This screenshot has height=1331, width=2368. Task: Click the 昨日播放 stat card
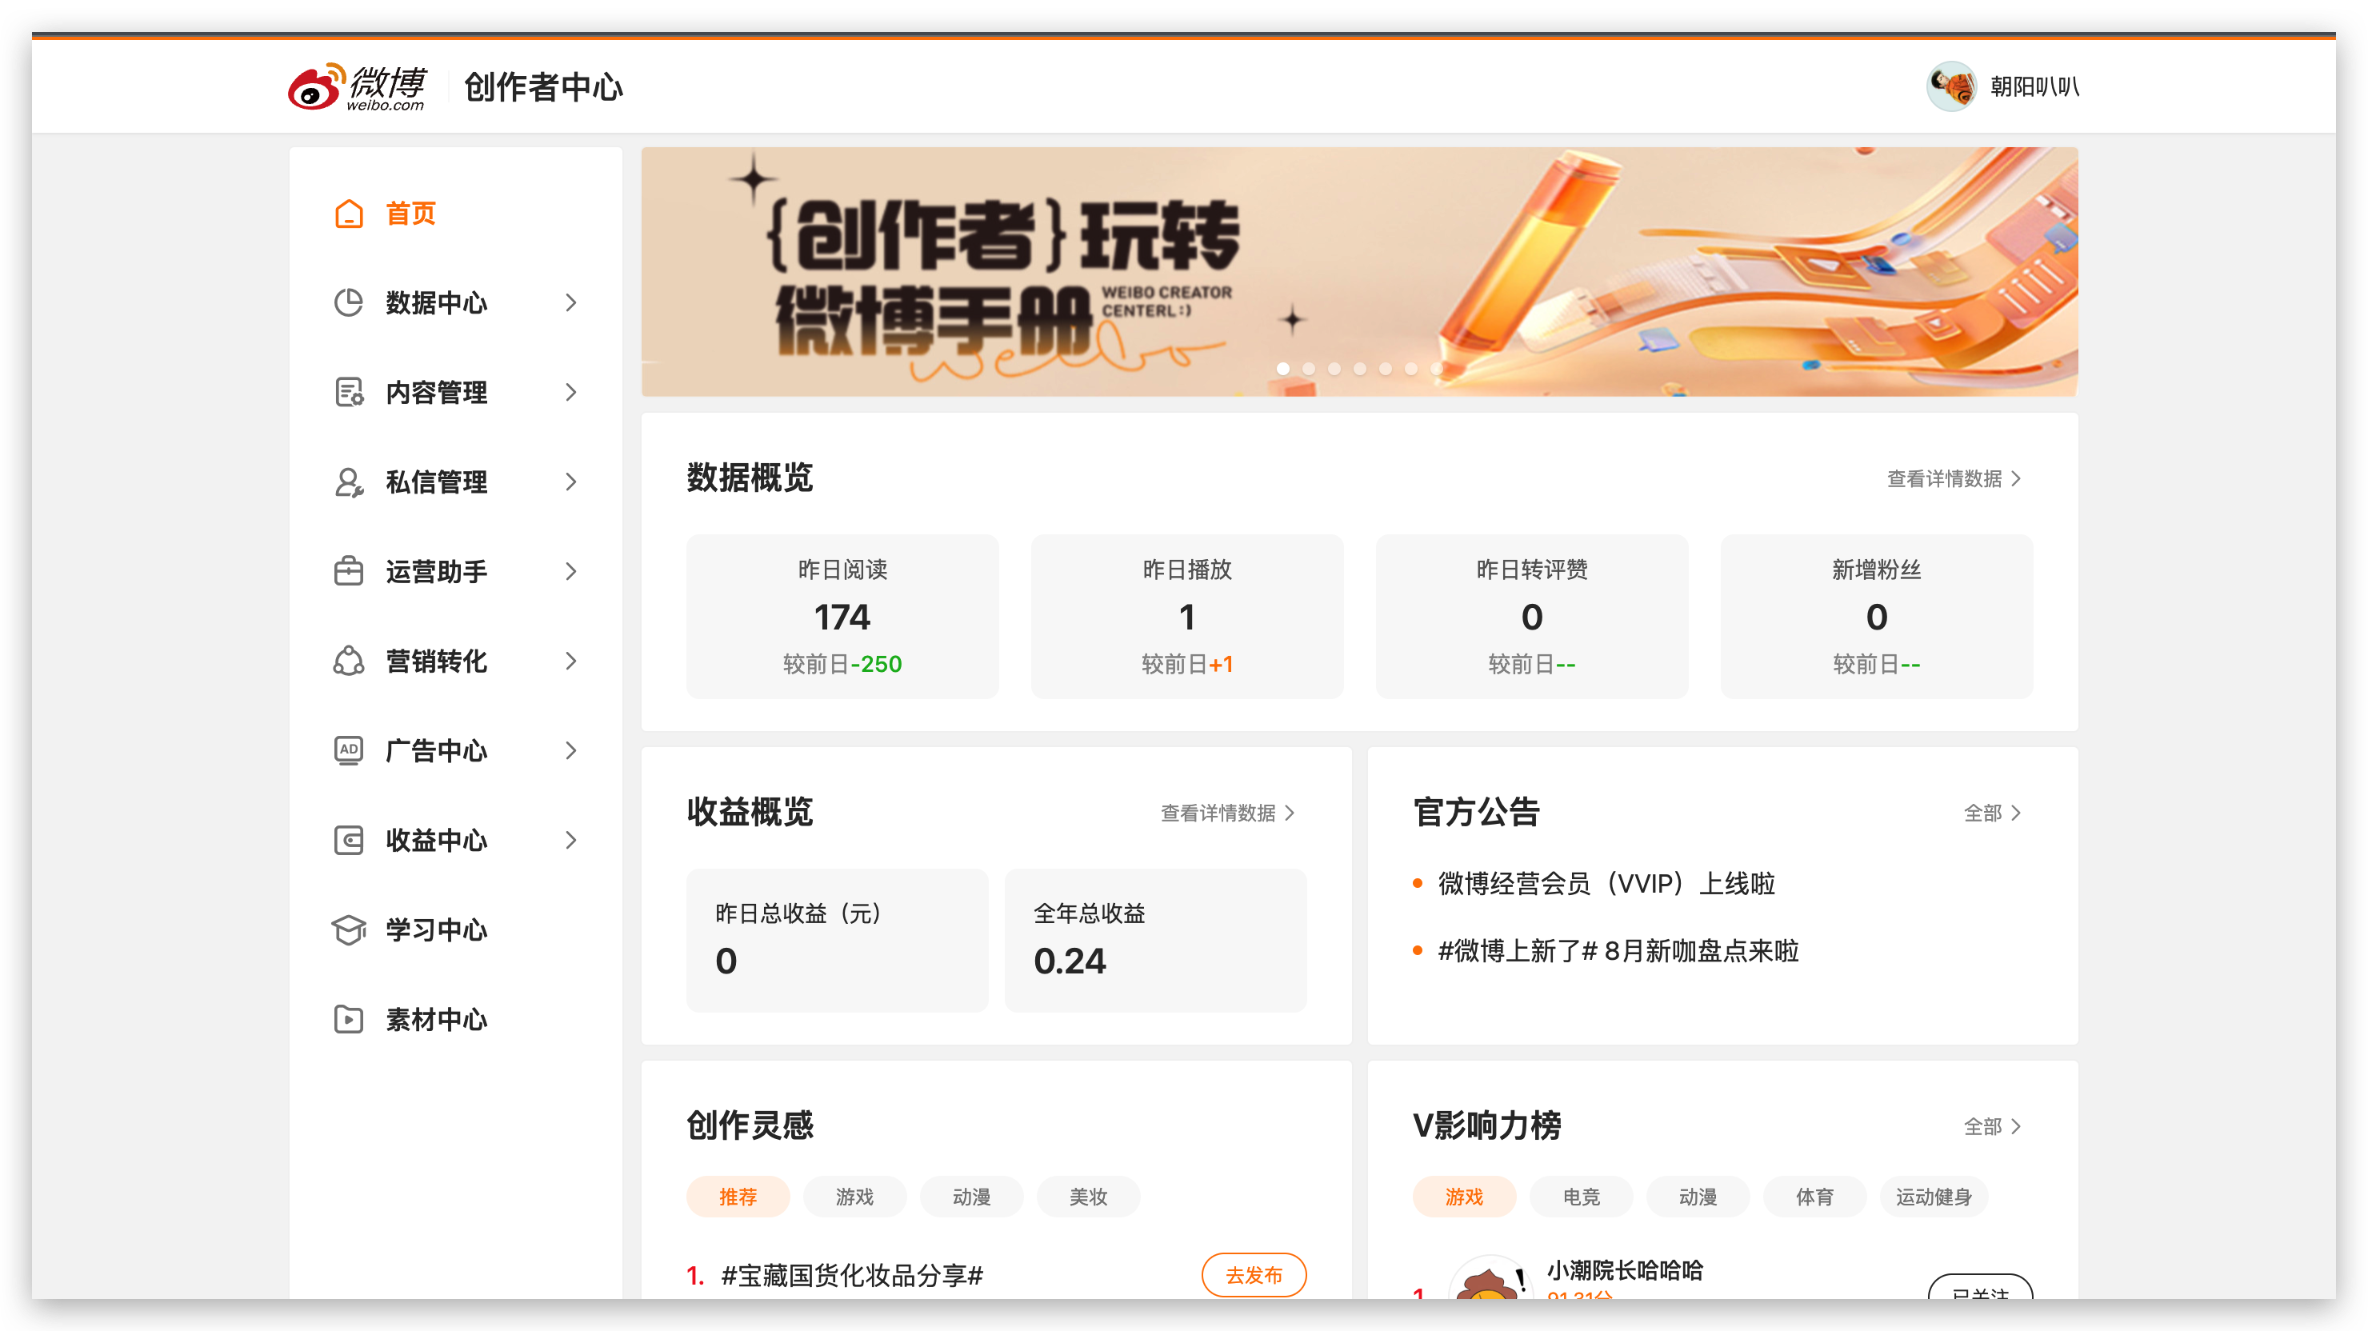pos(1186,616)
